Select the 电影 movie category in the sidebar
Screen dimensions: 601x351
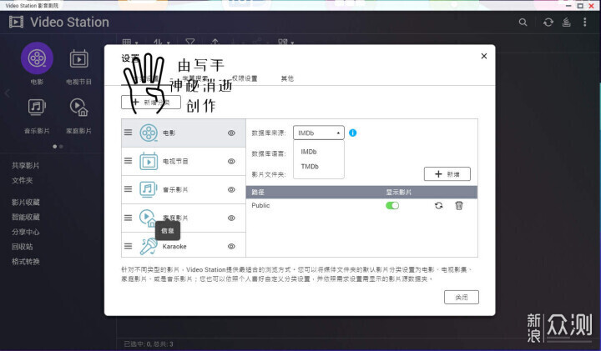[x=37, y=58]
